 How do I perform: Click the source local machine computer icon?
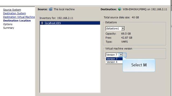[x=51, y=9]
